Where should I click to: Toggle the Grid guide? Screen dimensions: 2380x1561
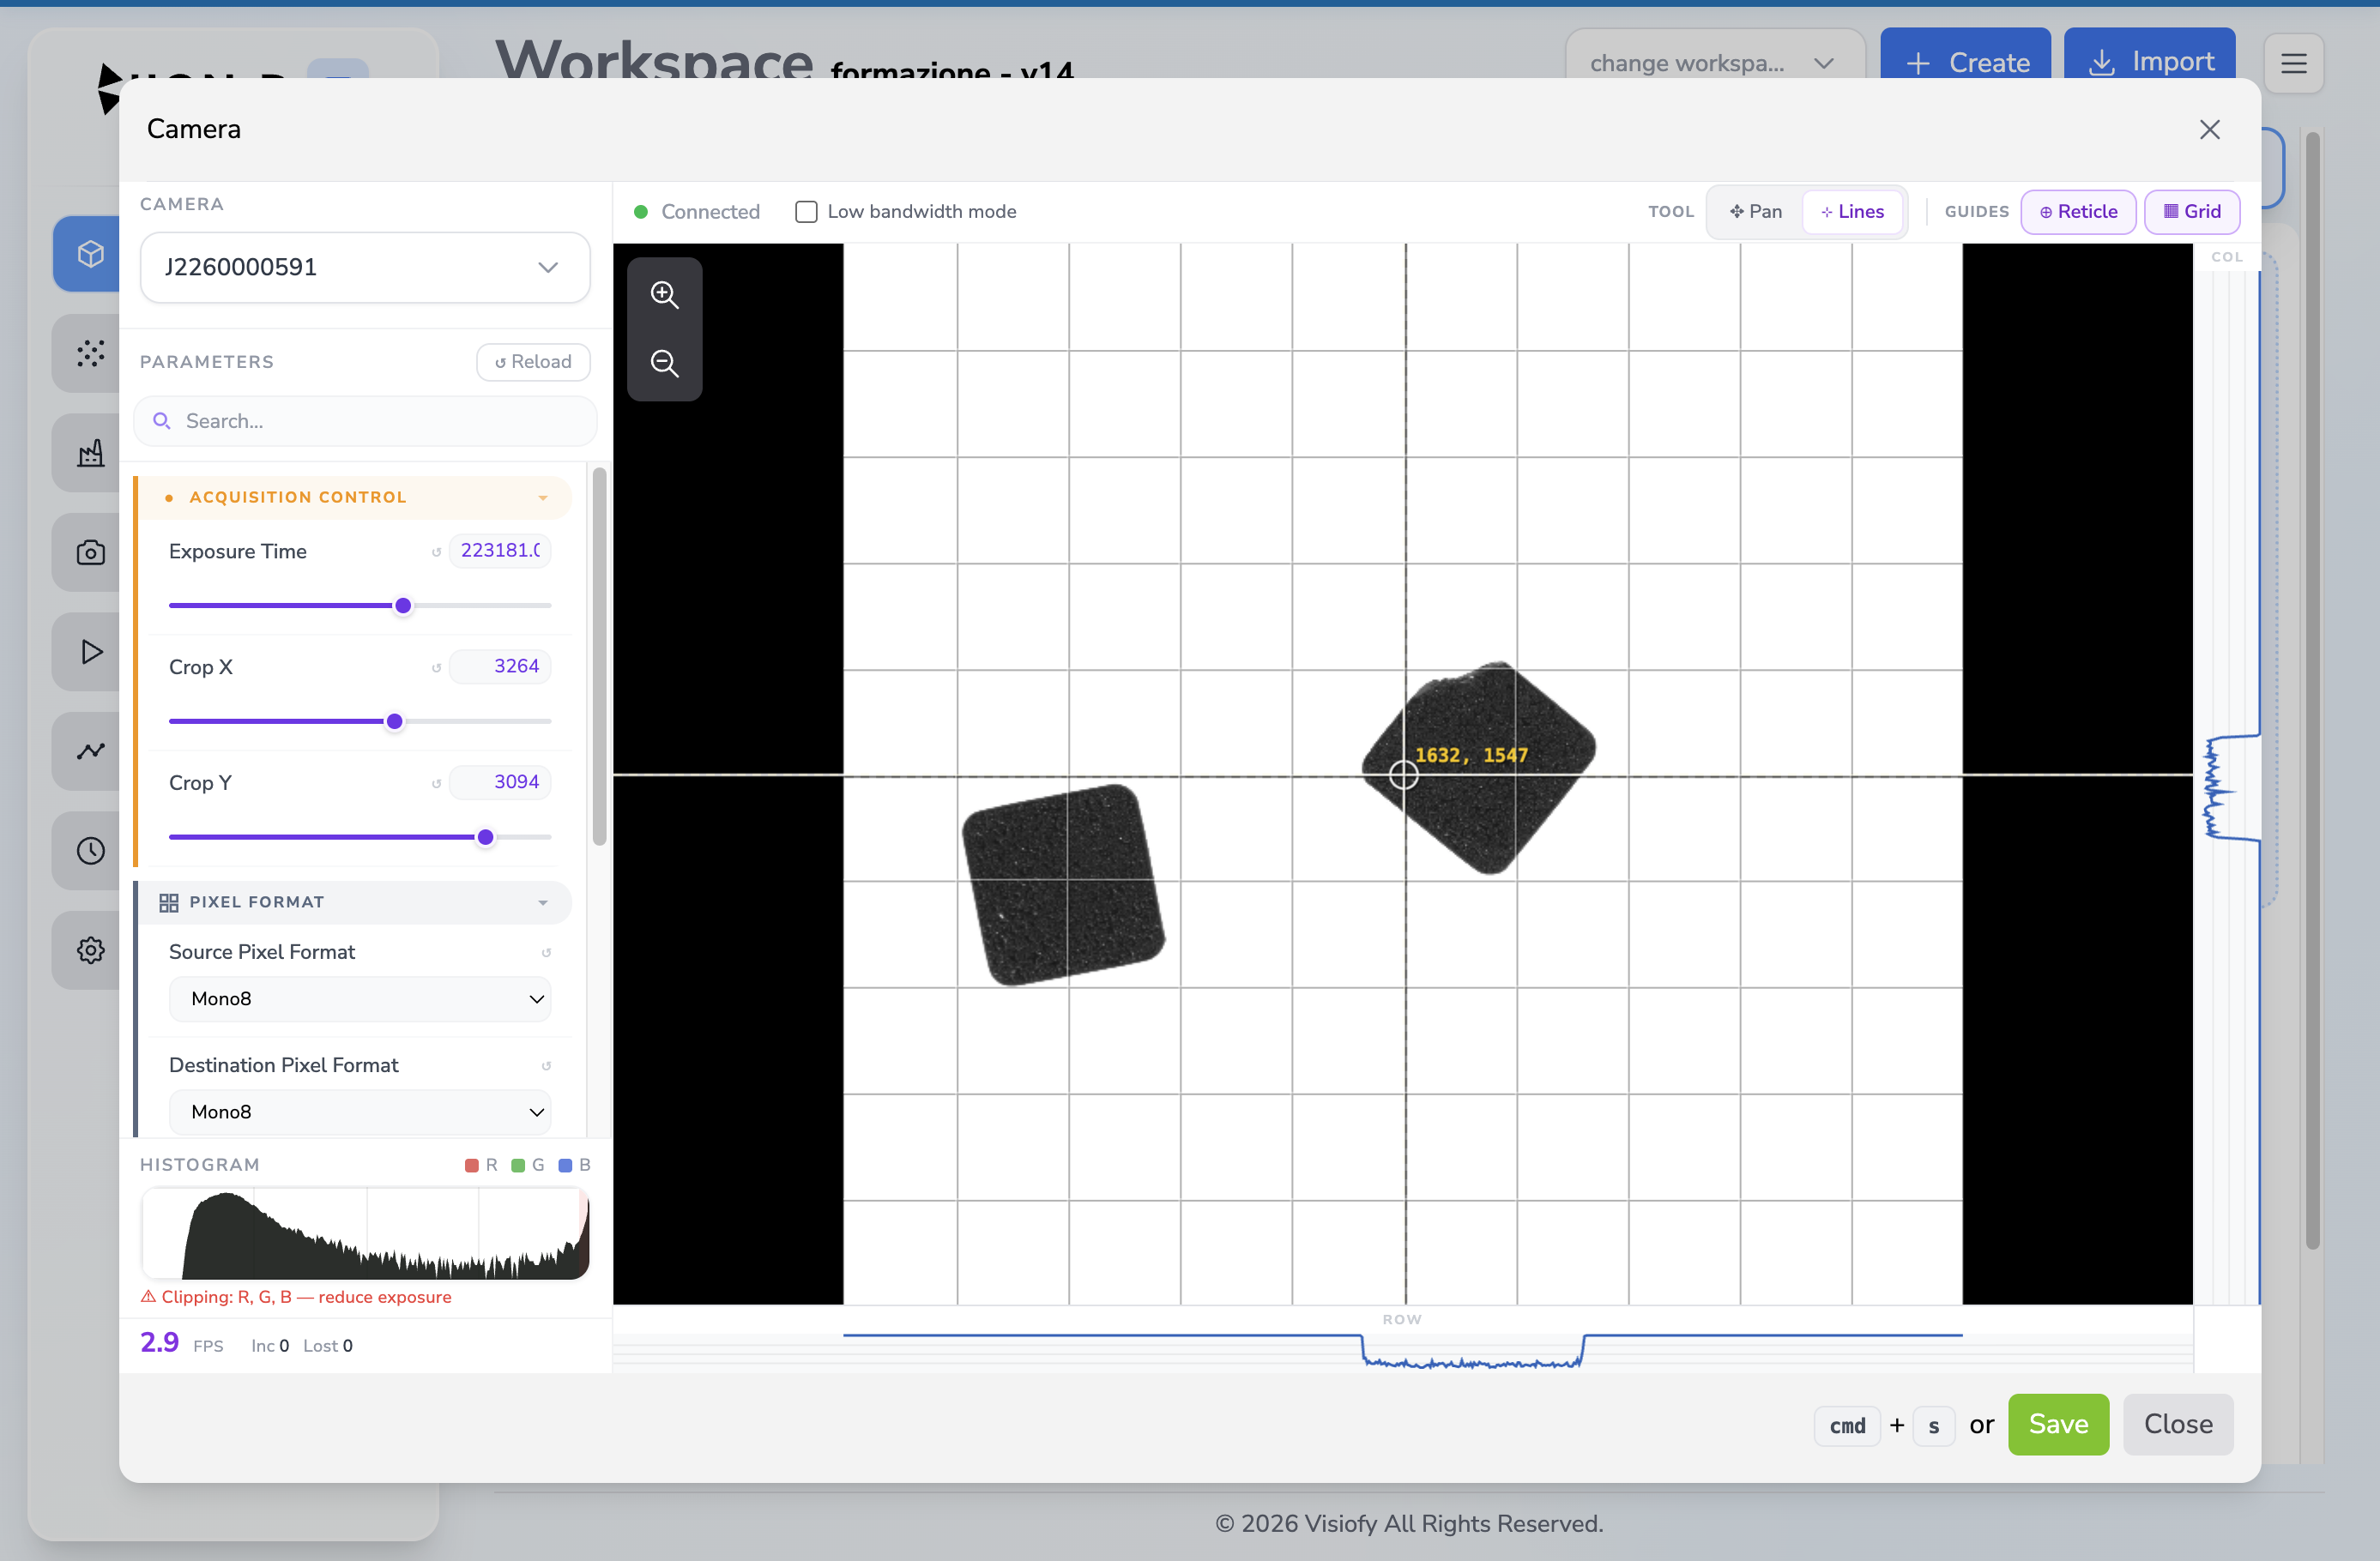pyautogui.click(x=2191, y=212)
